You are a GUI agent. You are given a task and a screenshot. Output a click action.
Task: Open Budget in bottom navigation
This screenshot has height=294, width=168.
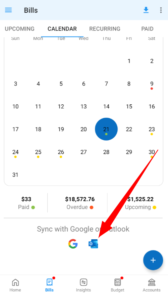[117, 285]
